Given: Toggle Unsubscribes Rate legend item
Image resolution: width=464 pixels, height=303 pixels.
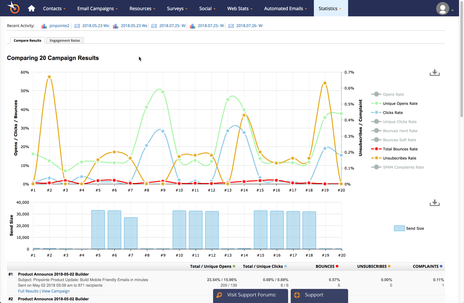Looking at the screenshot, I should point(399,158).
